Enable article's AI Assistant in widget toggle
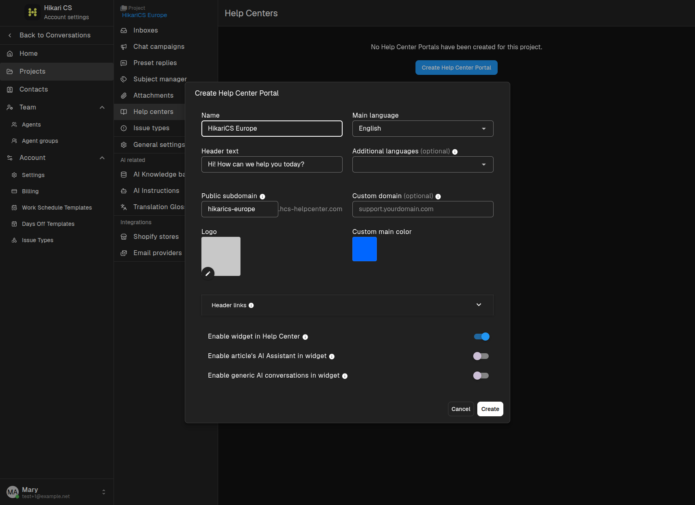The width and height of the screenshot is (695, 505). pos(481,356)
